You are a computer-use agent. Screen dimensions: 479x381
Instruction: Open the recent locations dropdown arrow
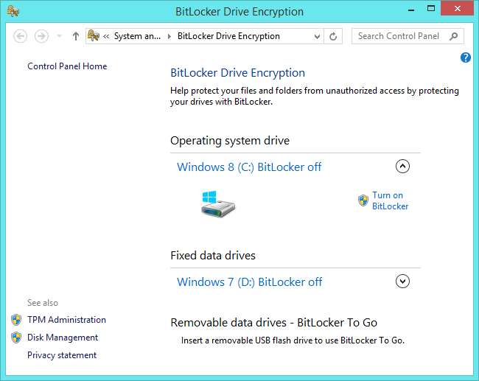pyautogui.click(x=60, y=36)
